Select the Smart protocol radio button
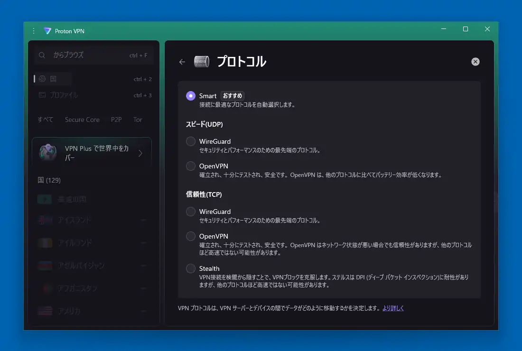 191,96
